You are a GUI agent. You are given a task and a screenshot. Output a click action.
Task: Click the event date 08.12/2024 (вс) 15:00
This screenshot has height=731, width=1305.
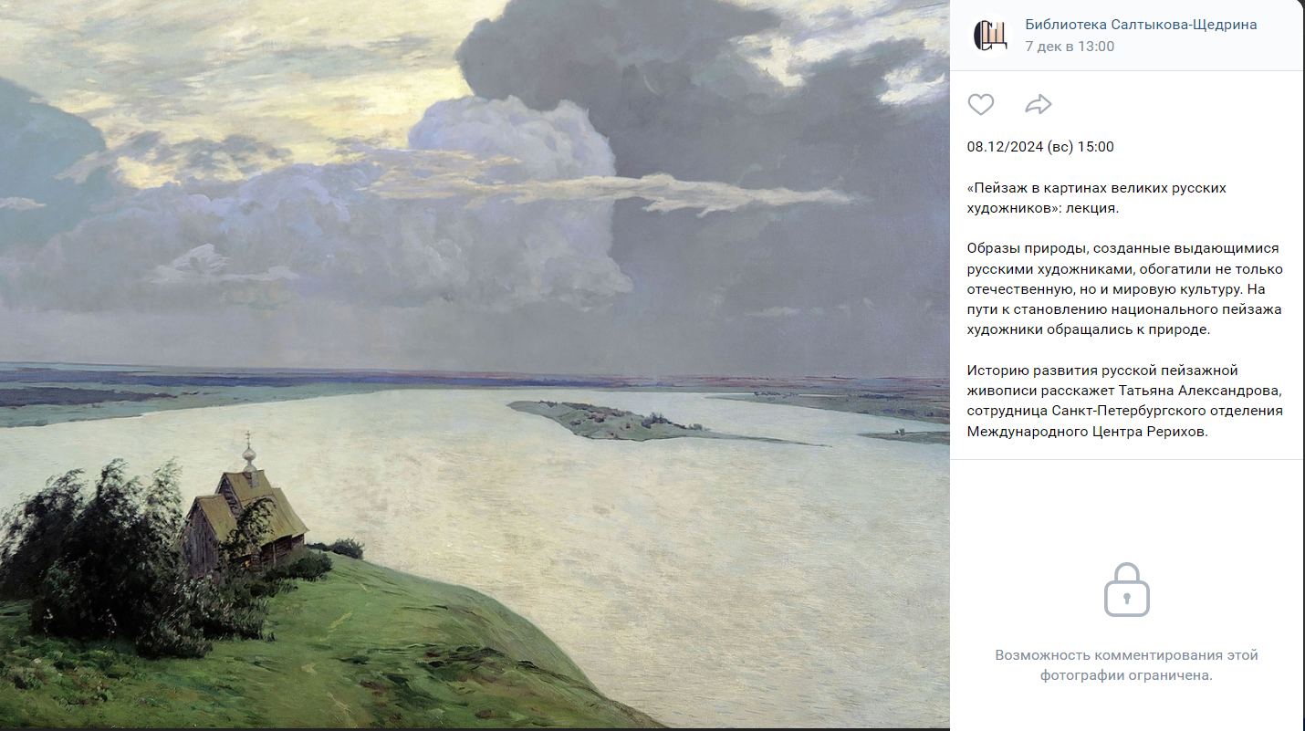[1040, 147]
